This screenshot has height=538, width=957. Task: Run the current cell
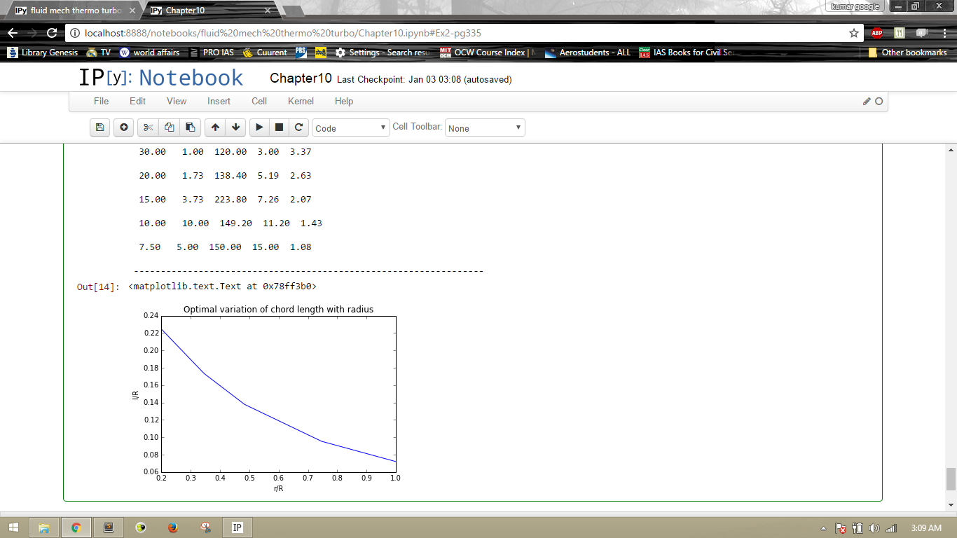point(259,127)
